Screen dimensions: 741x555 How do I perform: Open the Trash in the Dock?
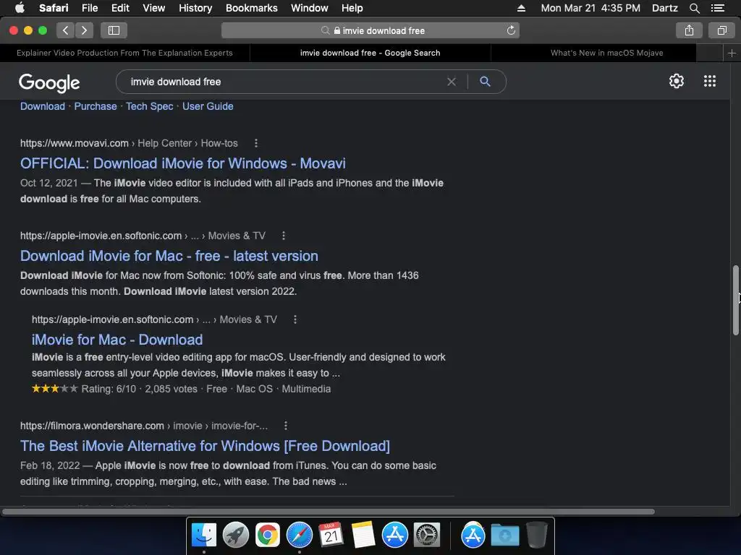click(x=536, y=535)
